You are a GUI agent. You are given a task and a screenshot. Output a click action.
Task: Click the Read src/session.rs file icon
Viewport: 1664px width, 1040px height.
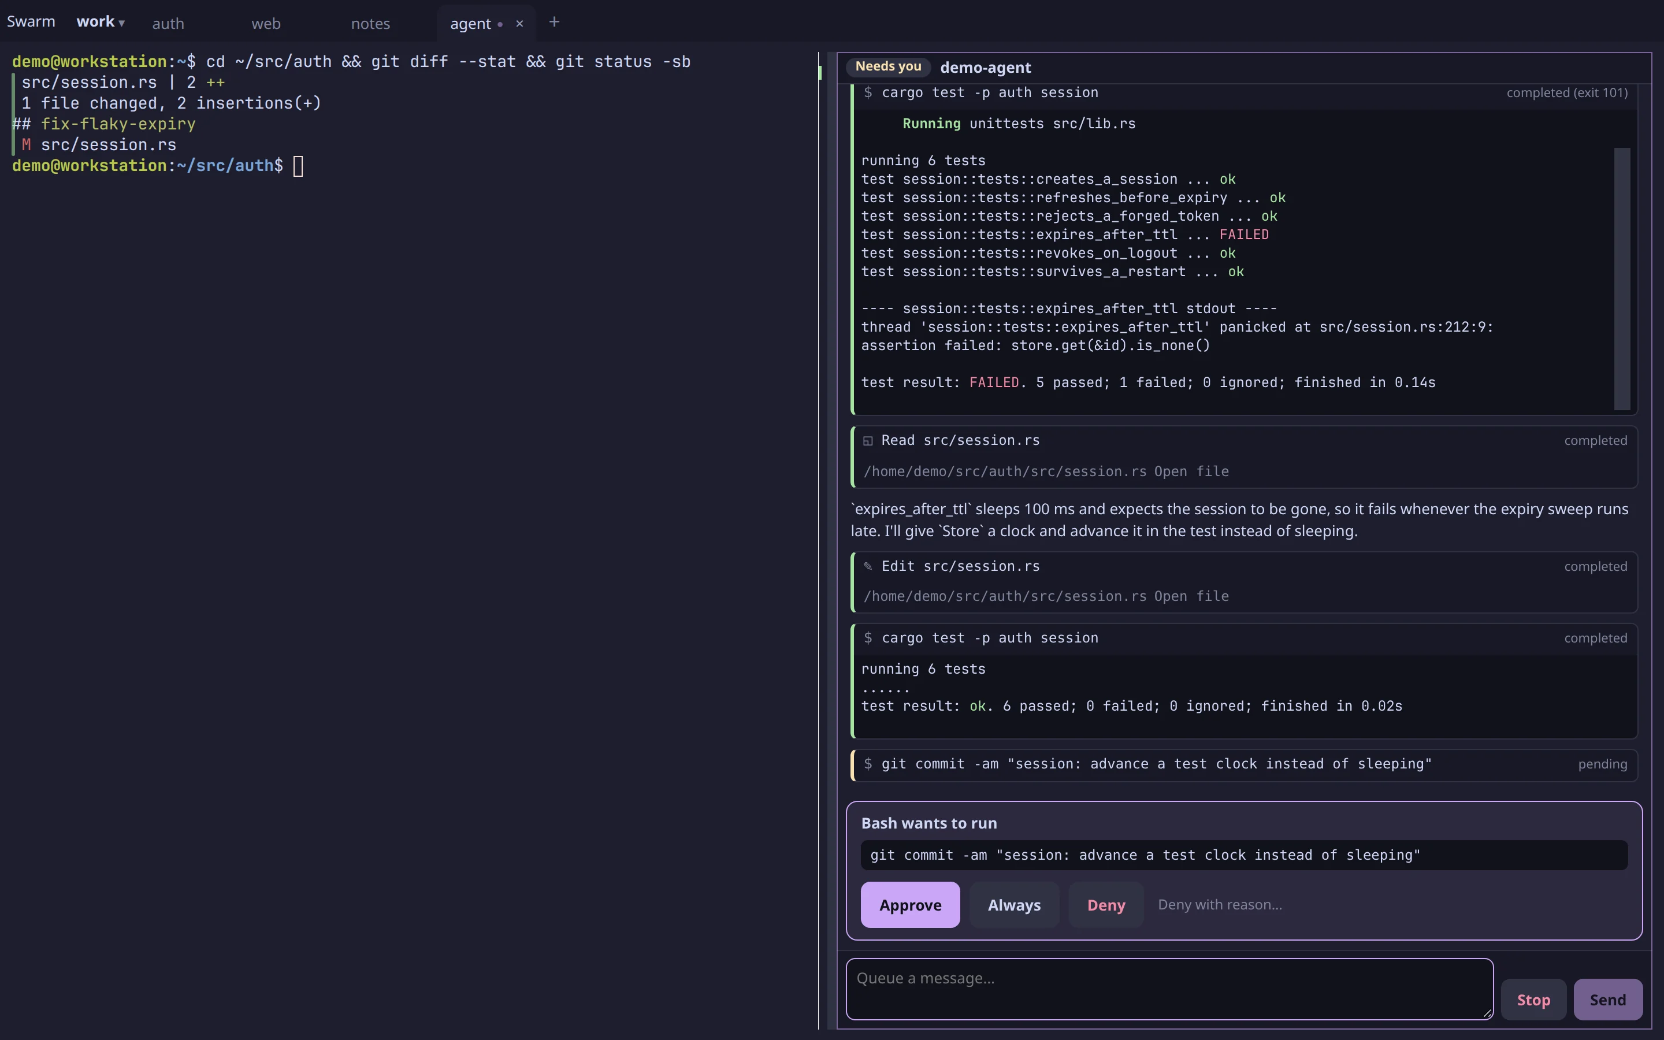coord(868,441)
